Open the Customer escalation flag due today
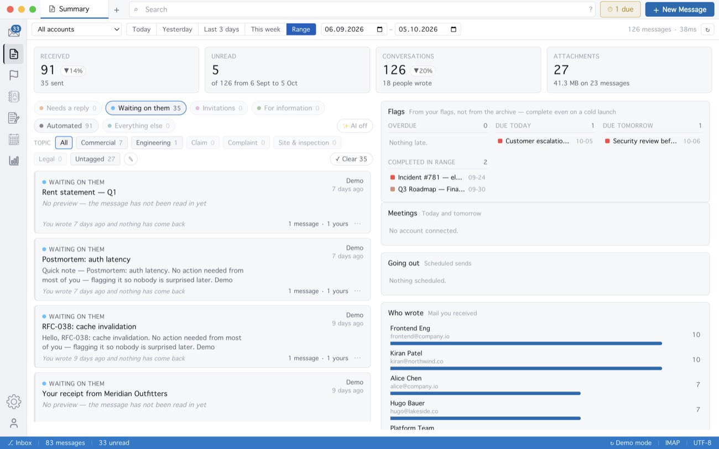This screenshot has width=719, height=449. point(545,141)
